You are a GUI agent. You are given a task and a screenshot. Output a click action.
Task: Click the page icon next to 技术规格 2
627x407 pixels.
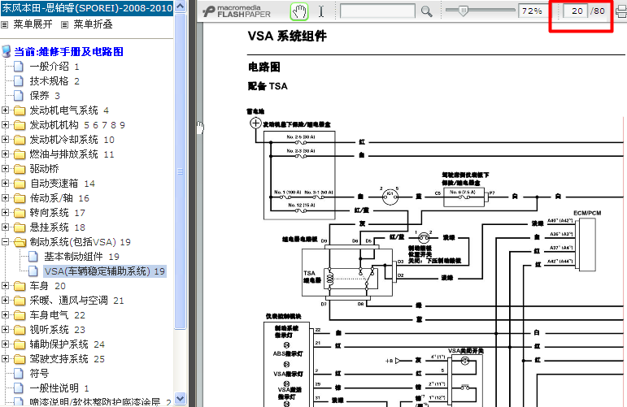pos(19,81)
